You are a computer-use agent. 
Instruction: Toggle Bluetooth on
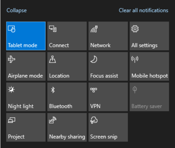(67, 97)
